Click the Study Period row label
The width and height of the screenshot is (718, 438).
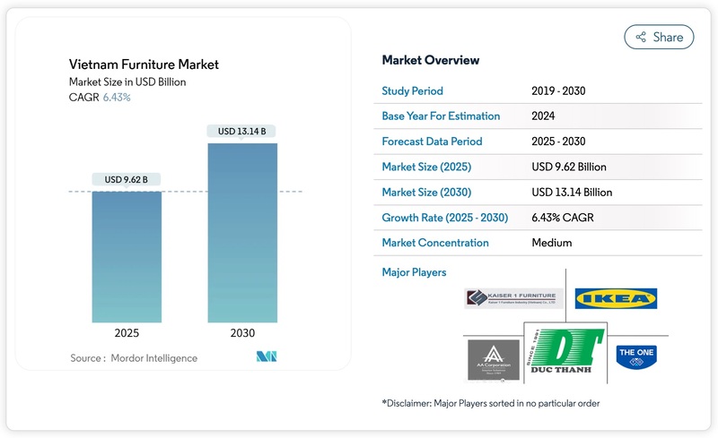pos(413,91)
